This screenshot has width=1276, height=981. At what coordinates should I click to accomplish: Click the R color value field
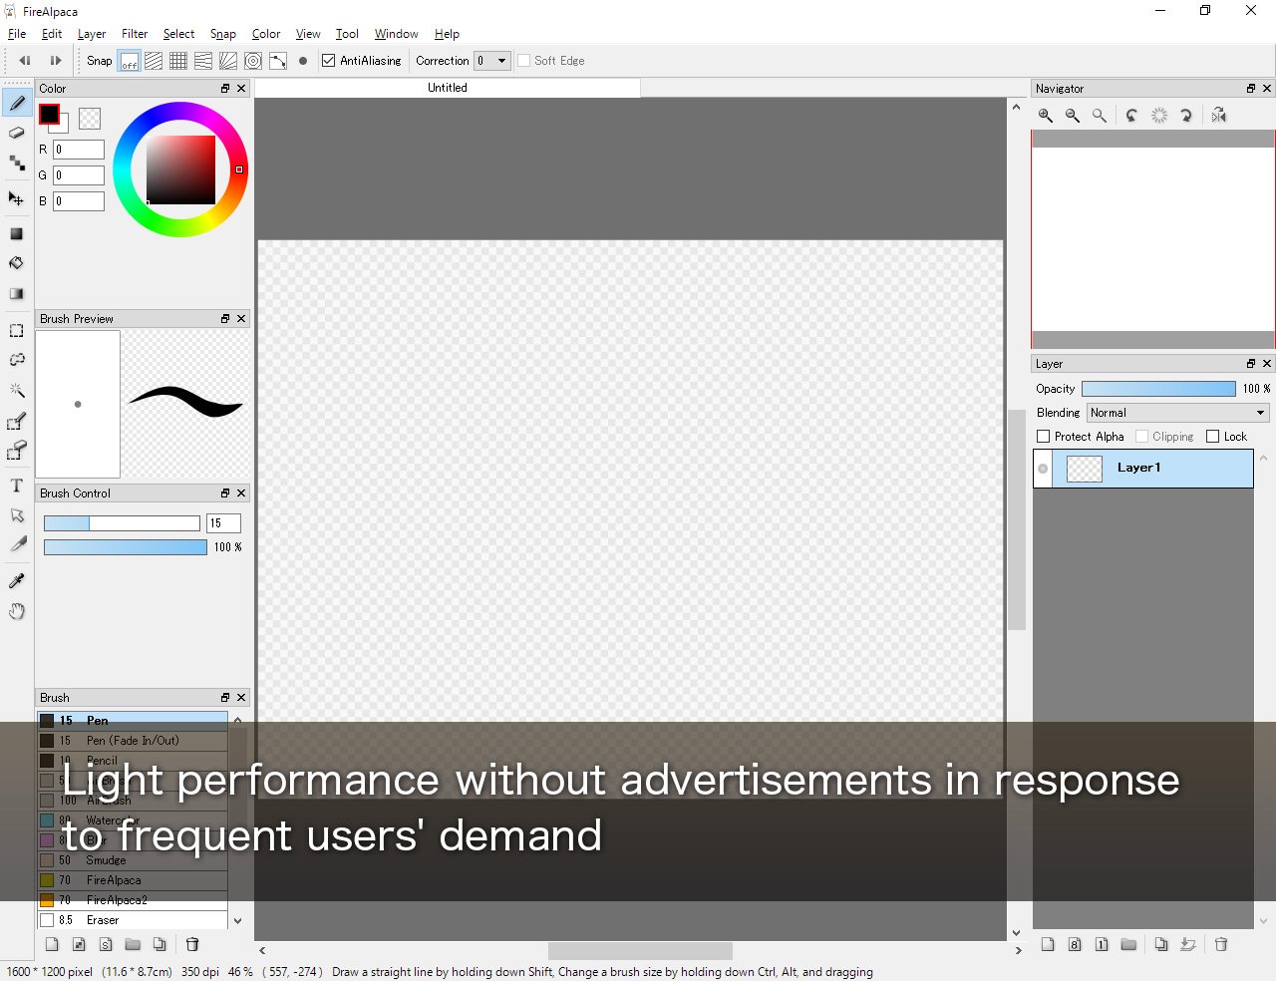(79, 150)
